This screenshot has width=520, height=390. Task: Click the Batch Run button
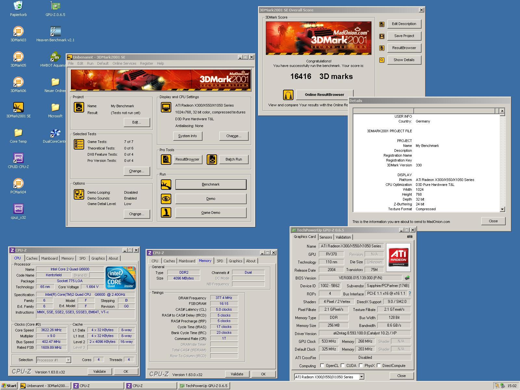[x=234, y=159]
